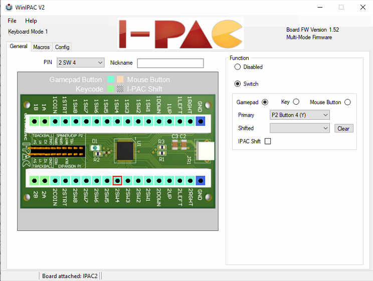Open the File menu
This screenshot has height=281, width=373.
pos(12,21)
